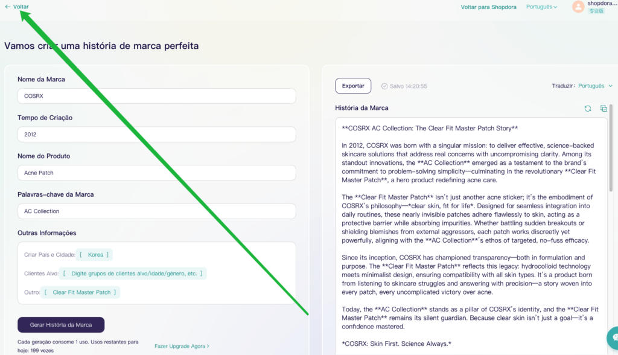Viewport: 618px width, 355px height.
Task: Edit the Nome do Produto field
Action: point(156,173)
